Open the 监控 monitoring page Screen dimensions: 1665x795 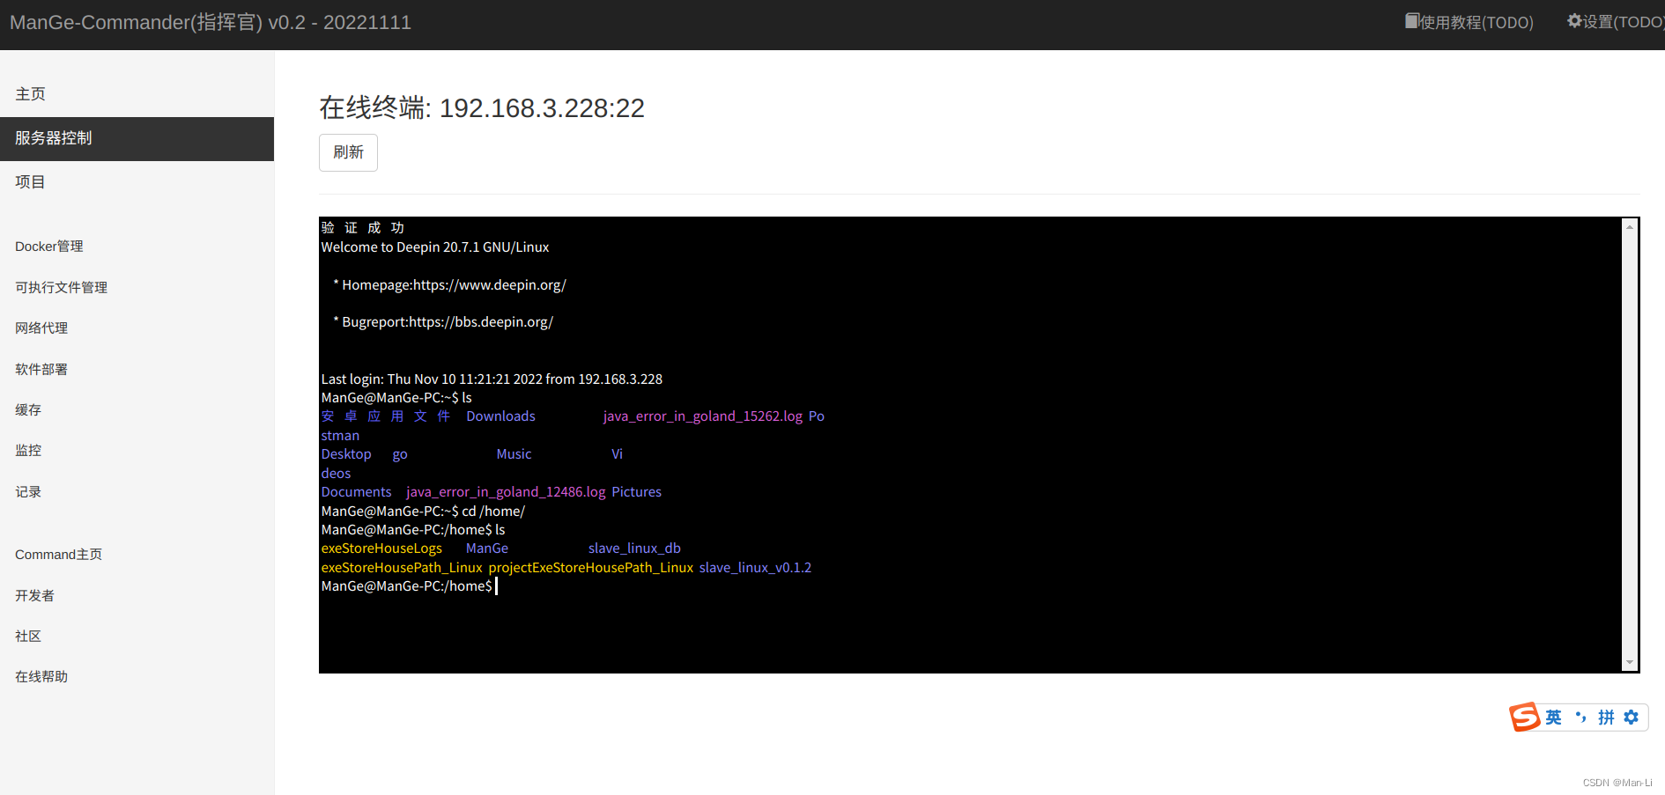coord(27,450)
